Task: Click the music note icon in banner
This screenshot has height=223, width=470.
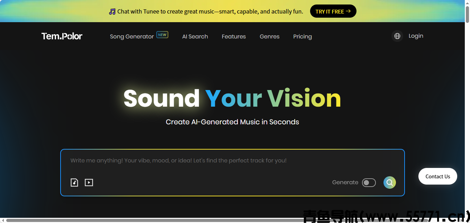Action: pyautogui.click(x=112, y=11)
